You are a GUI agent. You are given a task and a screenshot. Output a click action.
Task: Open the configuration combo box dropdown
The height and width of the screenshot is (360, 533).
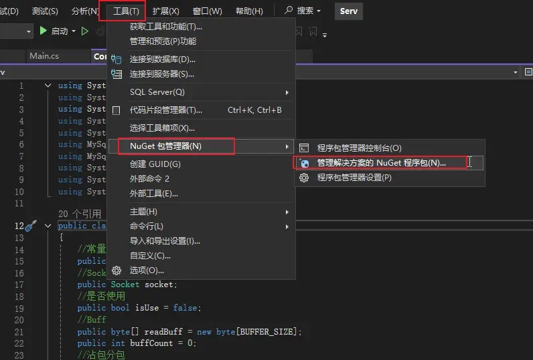[29, 32]
